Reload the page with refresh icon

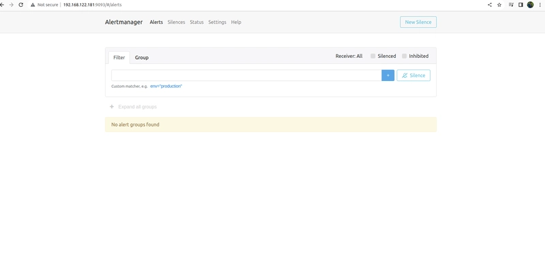[21, 5]
